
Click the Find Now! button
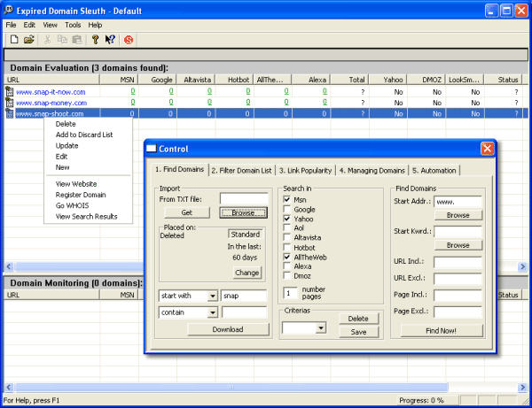(x=441, y=331)
